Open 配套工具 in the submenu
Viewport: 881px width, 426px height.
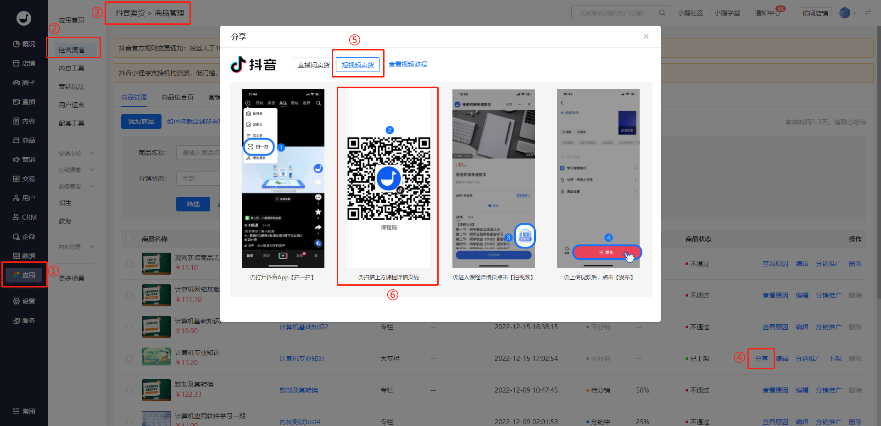72,123
